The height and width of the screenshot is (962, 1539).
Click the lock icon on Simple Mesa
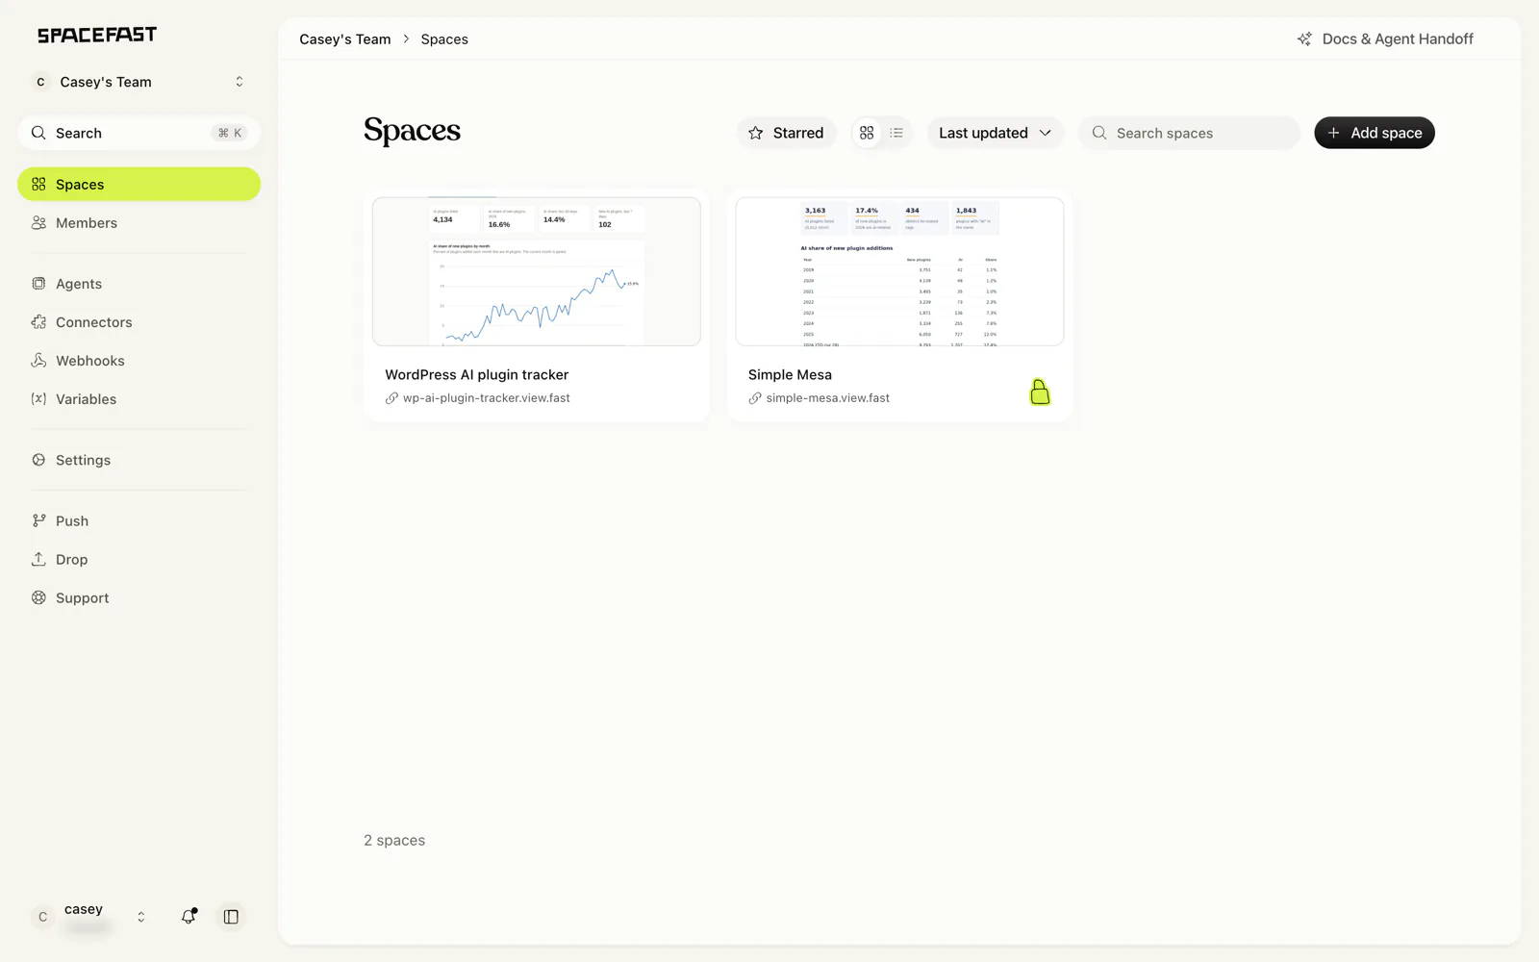click(1040, 392)
